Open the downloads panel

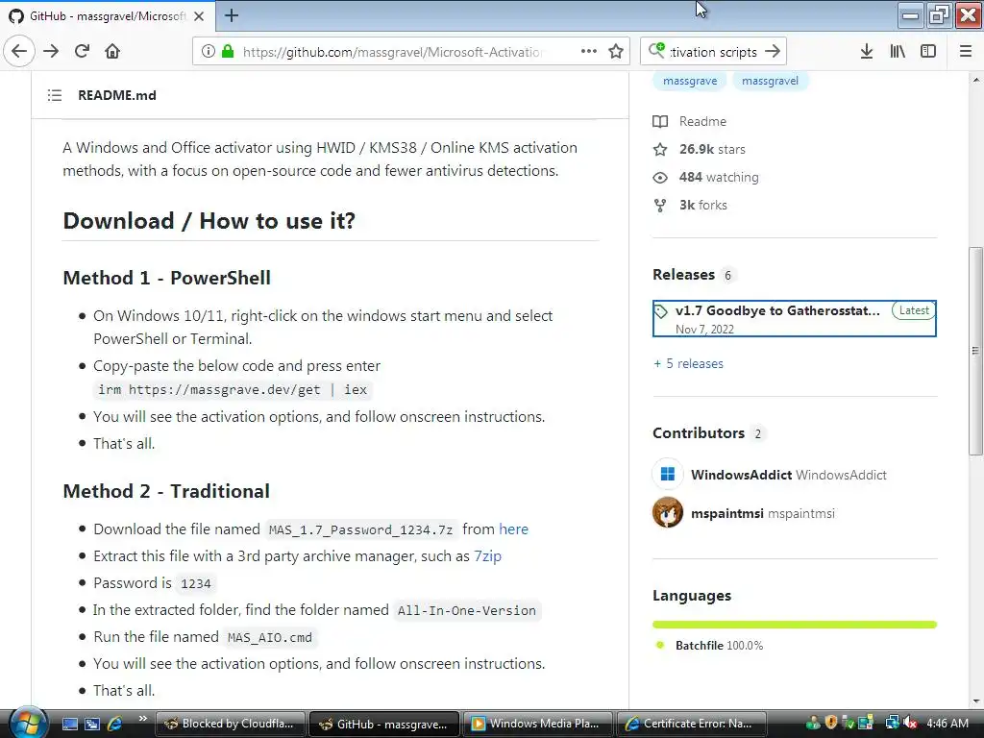click(866, 51)
